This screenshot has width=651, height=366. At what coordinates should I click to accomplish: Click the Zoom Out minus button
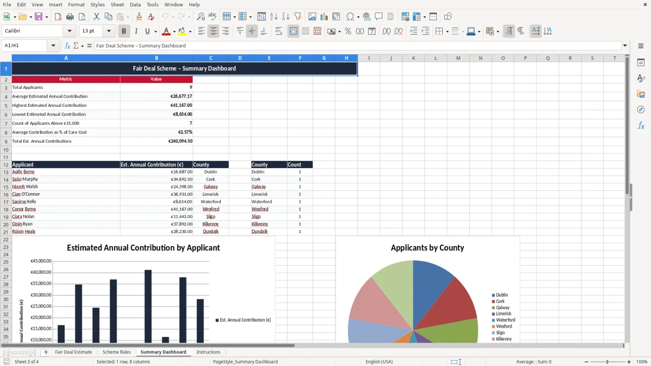[586, 362]
